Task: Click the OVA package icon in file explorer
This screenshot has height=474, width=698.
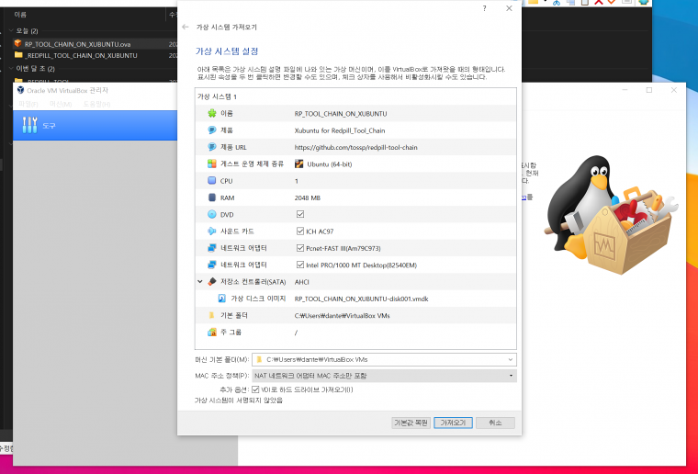Action: (17, 43)
